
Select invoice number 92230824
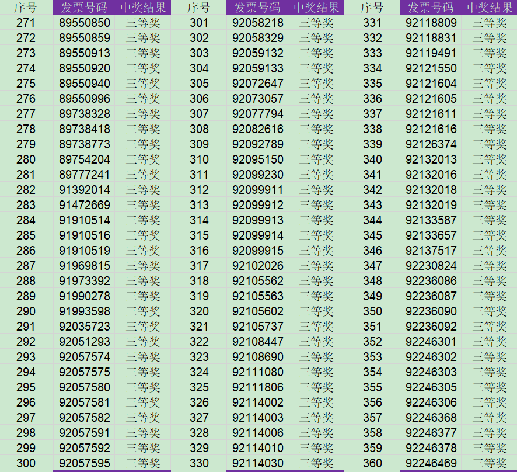[x=431, y=266]
